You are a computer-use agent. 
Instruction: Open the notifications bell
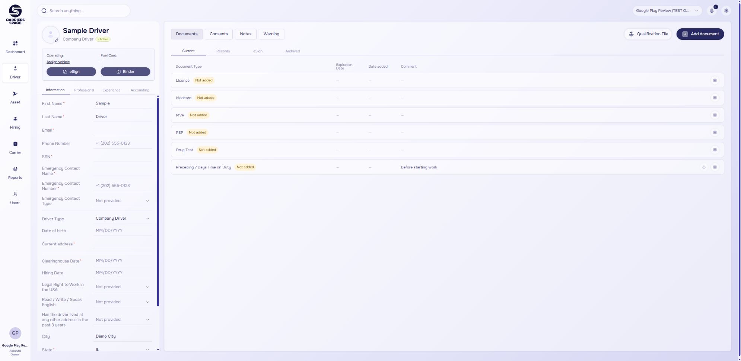pos(712,11)
